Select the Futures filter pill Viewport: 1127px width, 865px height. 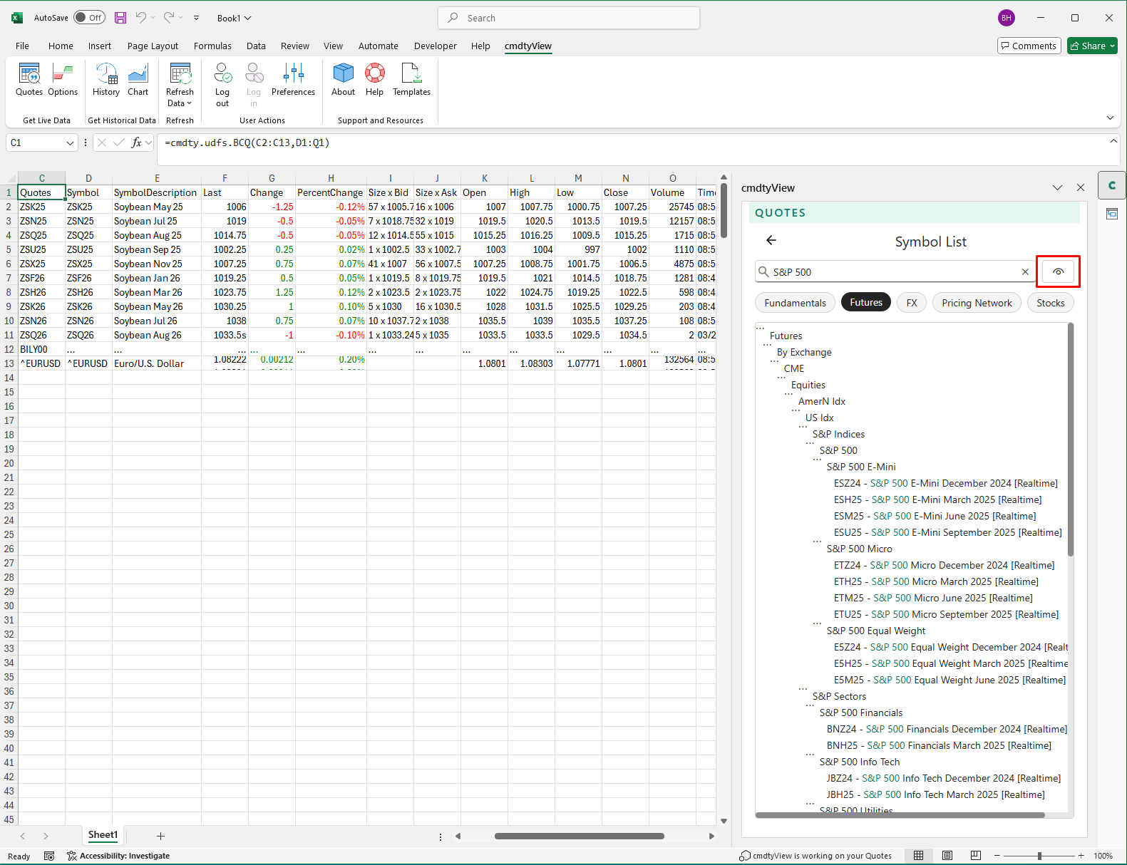tap(866, 303)
